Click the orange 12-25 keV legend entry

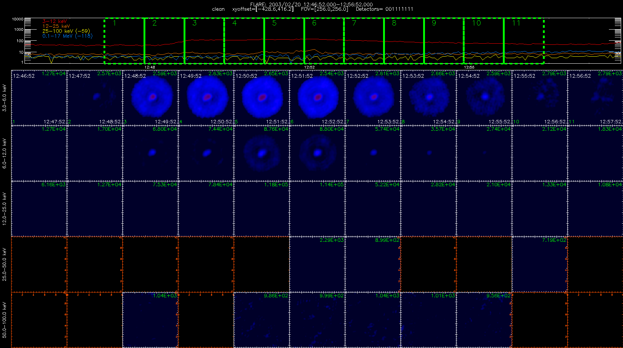pos(56,26)
